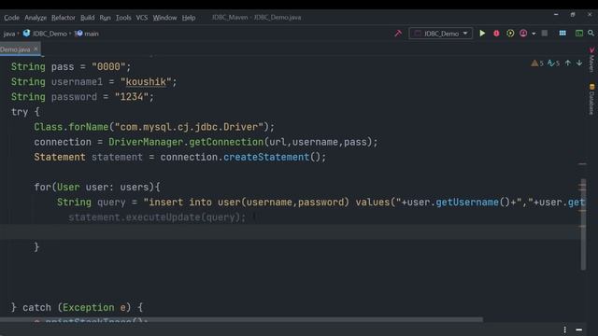
Task: Open the Database tool window tab
Action: [591, 99]
